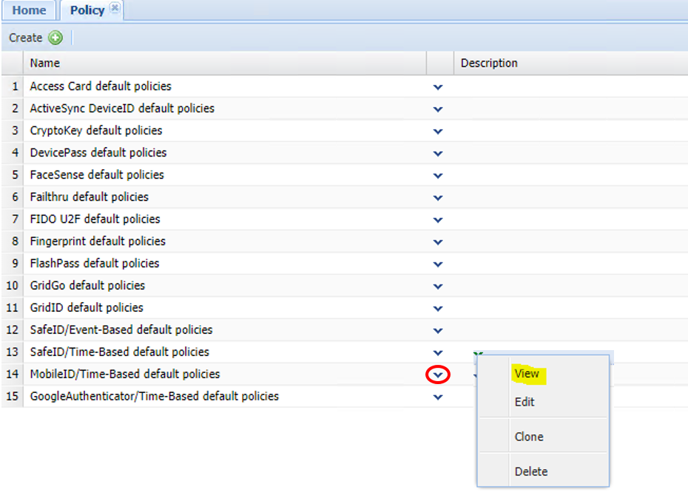Click the chevron beside FaceSense default policies
The width and height of the screenshot is (688, 503).
click(438, 176)
